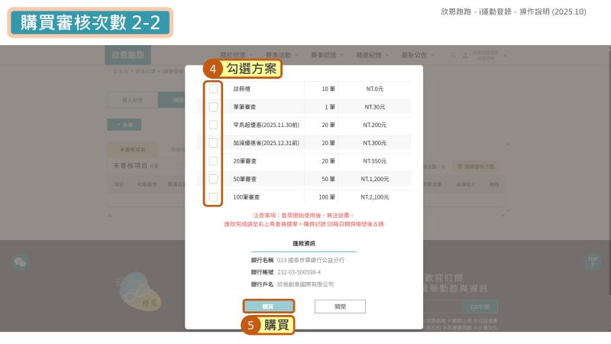This screenshot has width=611, height=344.
Task: Click the 欣恩跑跑 site logo
Action: click(x=128, y=55)
